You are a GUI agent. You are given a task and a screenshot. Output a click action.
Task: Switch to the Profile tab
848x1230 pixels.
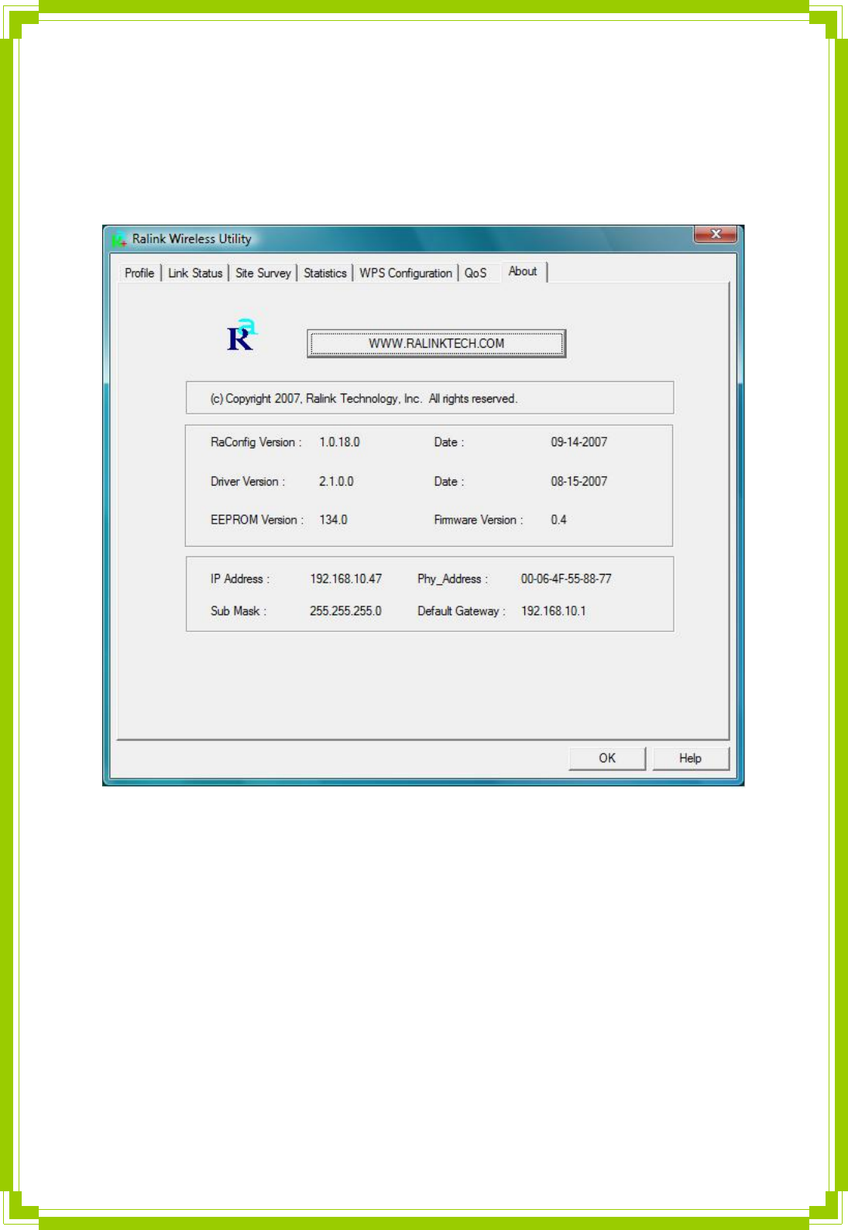coord(139,273)
